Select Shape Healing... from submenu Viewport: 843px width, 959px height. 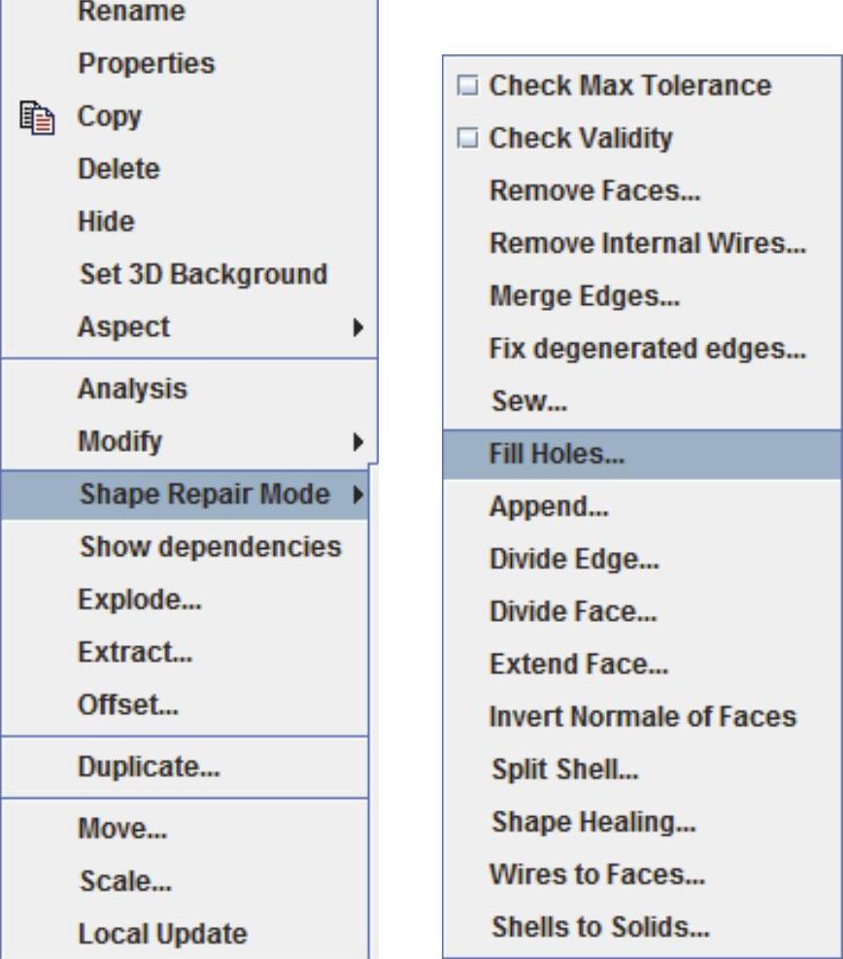(594, 822)
